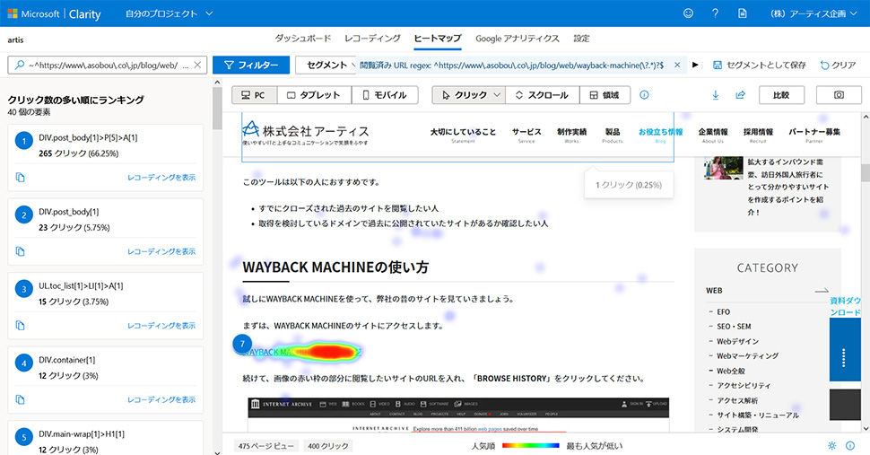Open the (株)アーティス企画 account menu
Viewport: 870px width, 455px height.
point(813,13)
